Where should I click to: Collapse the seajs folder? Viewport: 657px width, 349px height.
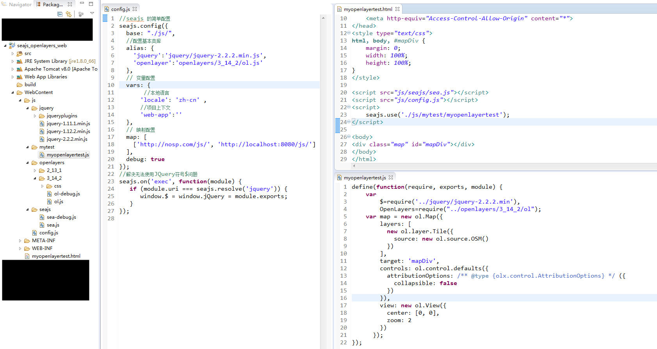(x=27, y=209)
